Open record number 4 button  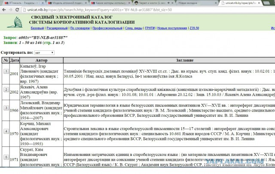click(x=6, y=131)
